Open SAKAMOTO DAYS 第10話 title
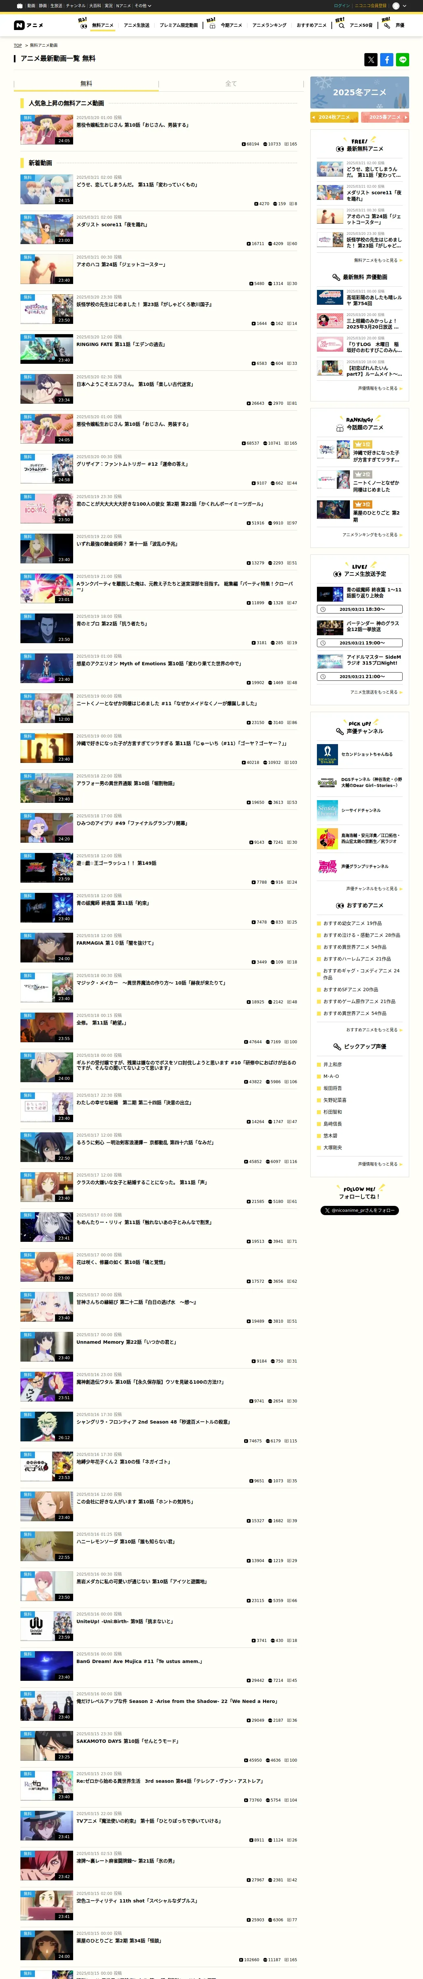Viewport: 423px width, 1979px height. click(127, 1741)
